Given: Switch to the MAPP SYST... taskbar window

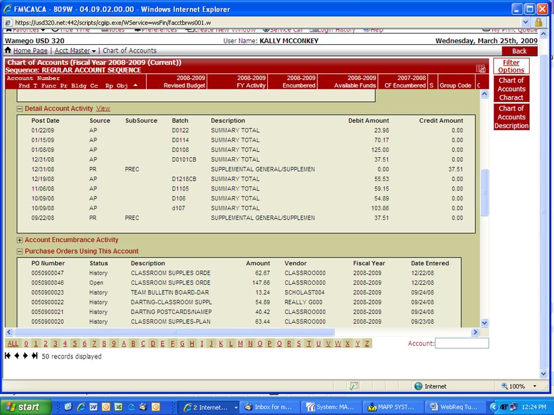Looking at the screenshot, I should 392,407.
